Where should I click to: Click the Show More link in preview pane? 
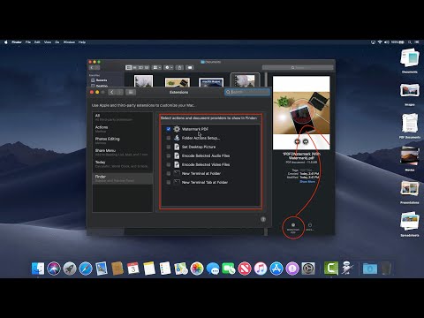[307, 182]
